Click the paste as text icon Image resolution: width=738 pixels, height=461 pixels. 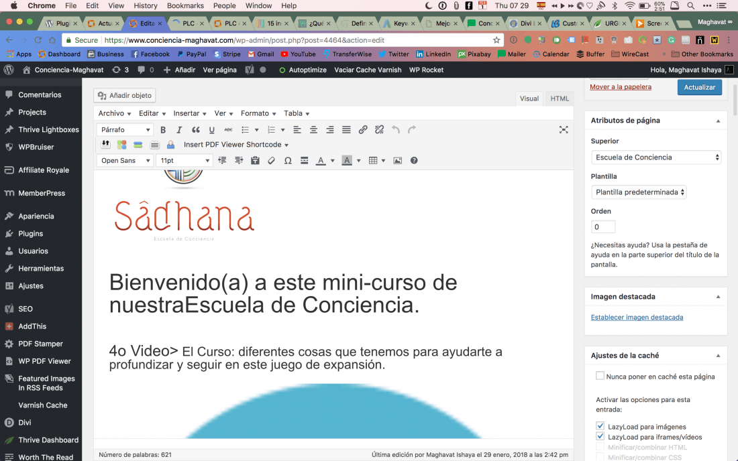tap(255, 161)
